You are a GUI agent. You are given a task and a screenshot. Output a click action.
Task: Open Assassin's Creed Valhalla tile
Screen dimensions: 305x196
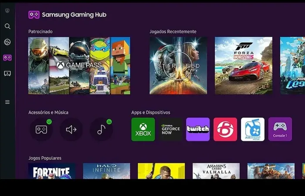pos(216,171)
